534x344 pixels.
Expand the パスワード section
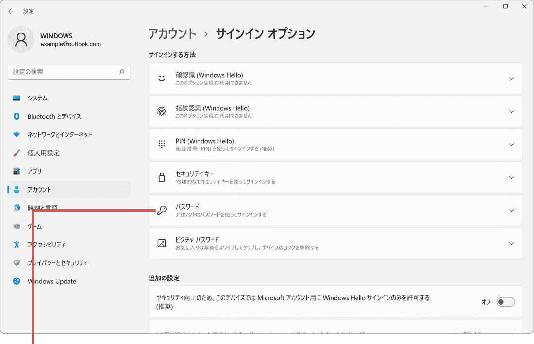click(x=511, y=210)
